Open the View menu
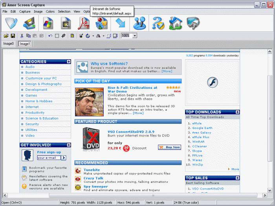 77,11
